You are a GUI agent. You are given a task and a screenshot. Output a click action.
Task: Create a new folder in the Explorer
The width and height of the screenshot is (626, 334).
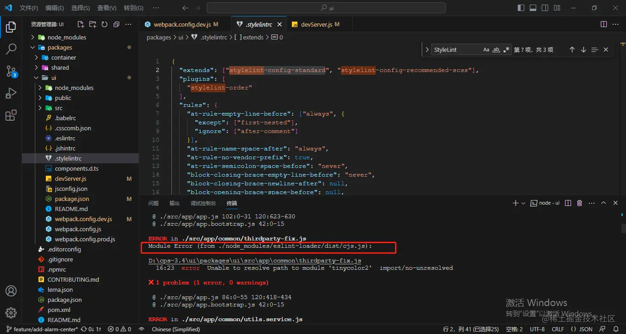click(x=93, y=24)
